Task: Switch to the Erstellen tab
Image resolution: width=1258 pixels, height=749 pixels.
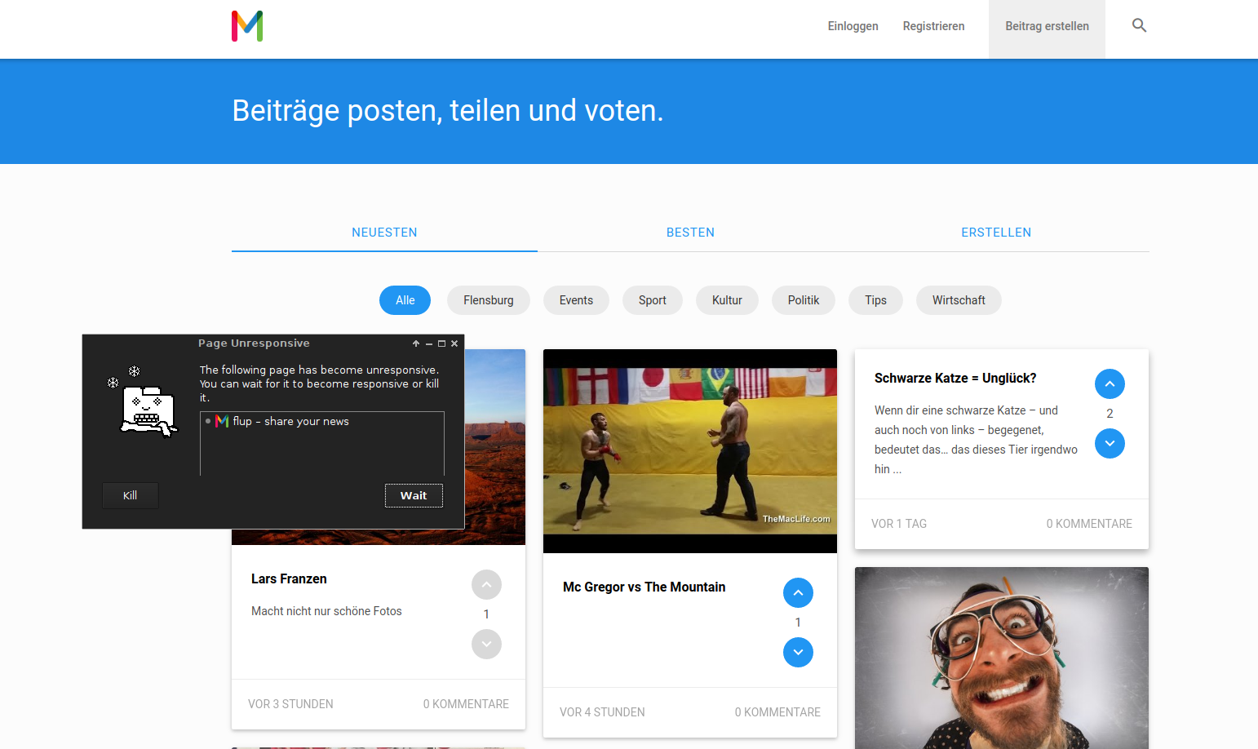Action: point(995,233)
